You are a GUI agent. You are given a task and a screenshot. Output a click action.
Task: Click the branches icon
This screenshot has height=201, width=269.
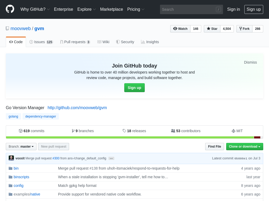tap(73, 131)
